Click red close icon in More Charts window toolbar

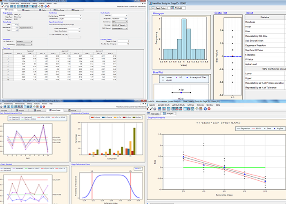(44, 107)
